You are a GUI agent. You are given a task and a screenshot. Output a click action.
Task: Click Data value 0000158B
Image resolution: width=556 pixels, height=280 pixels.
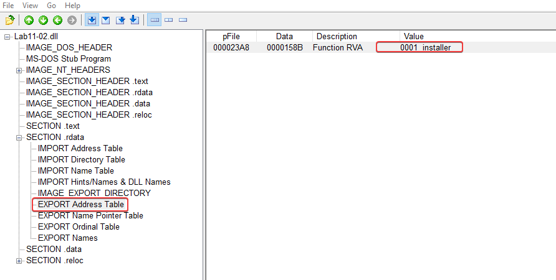(x=285, y=47)
